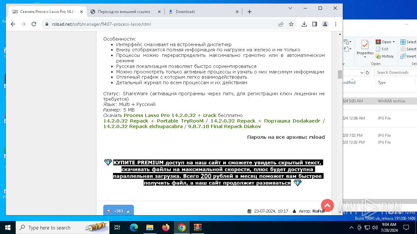Click the red scroll-to-top button

pos(327,205)
